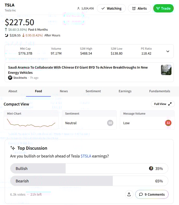This screenshot has width=179, height=205.
Task: Open the 9 Comments button
Action: tap(152, 194)
